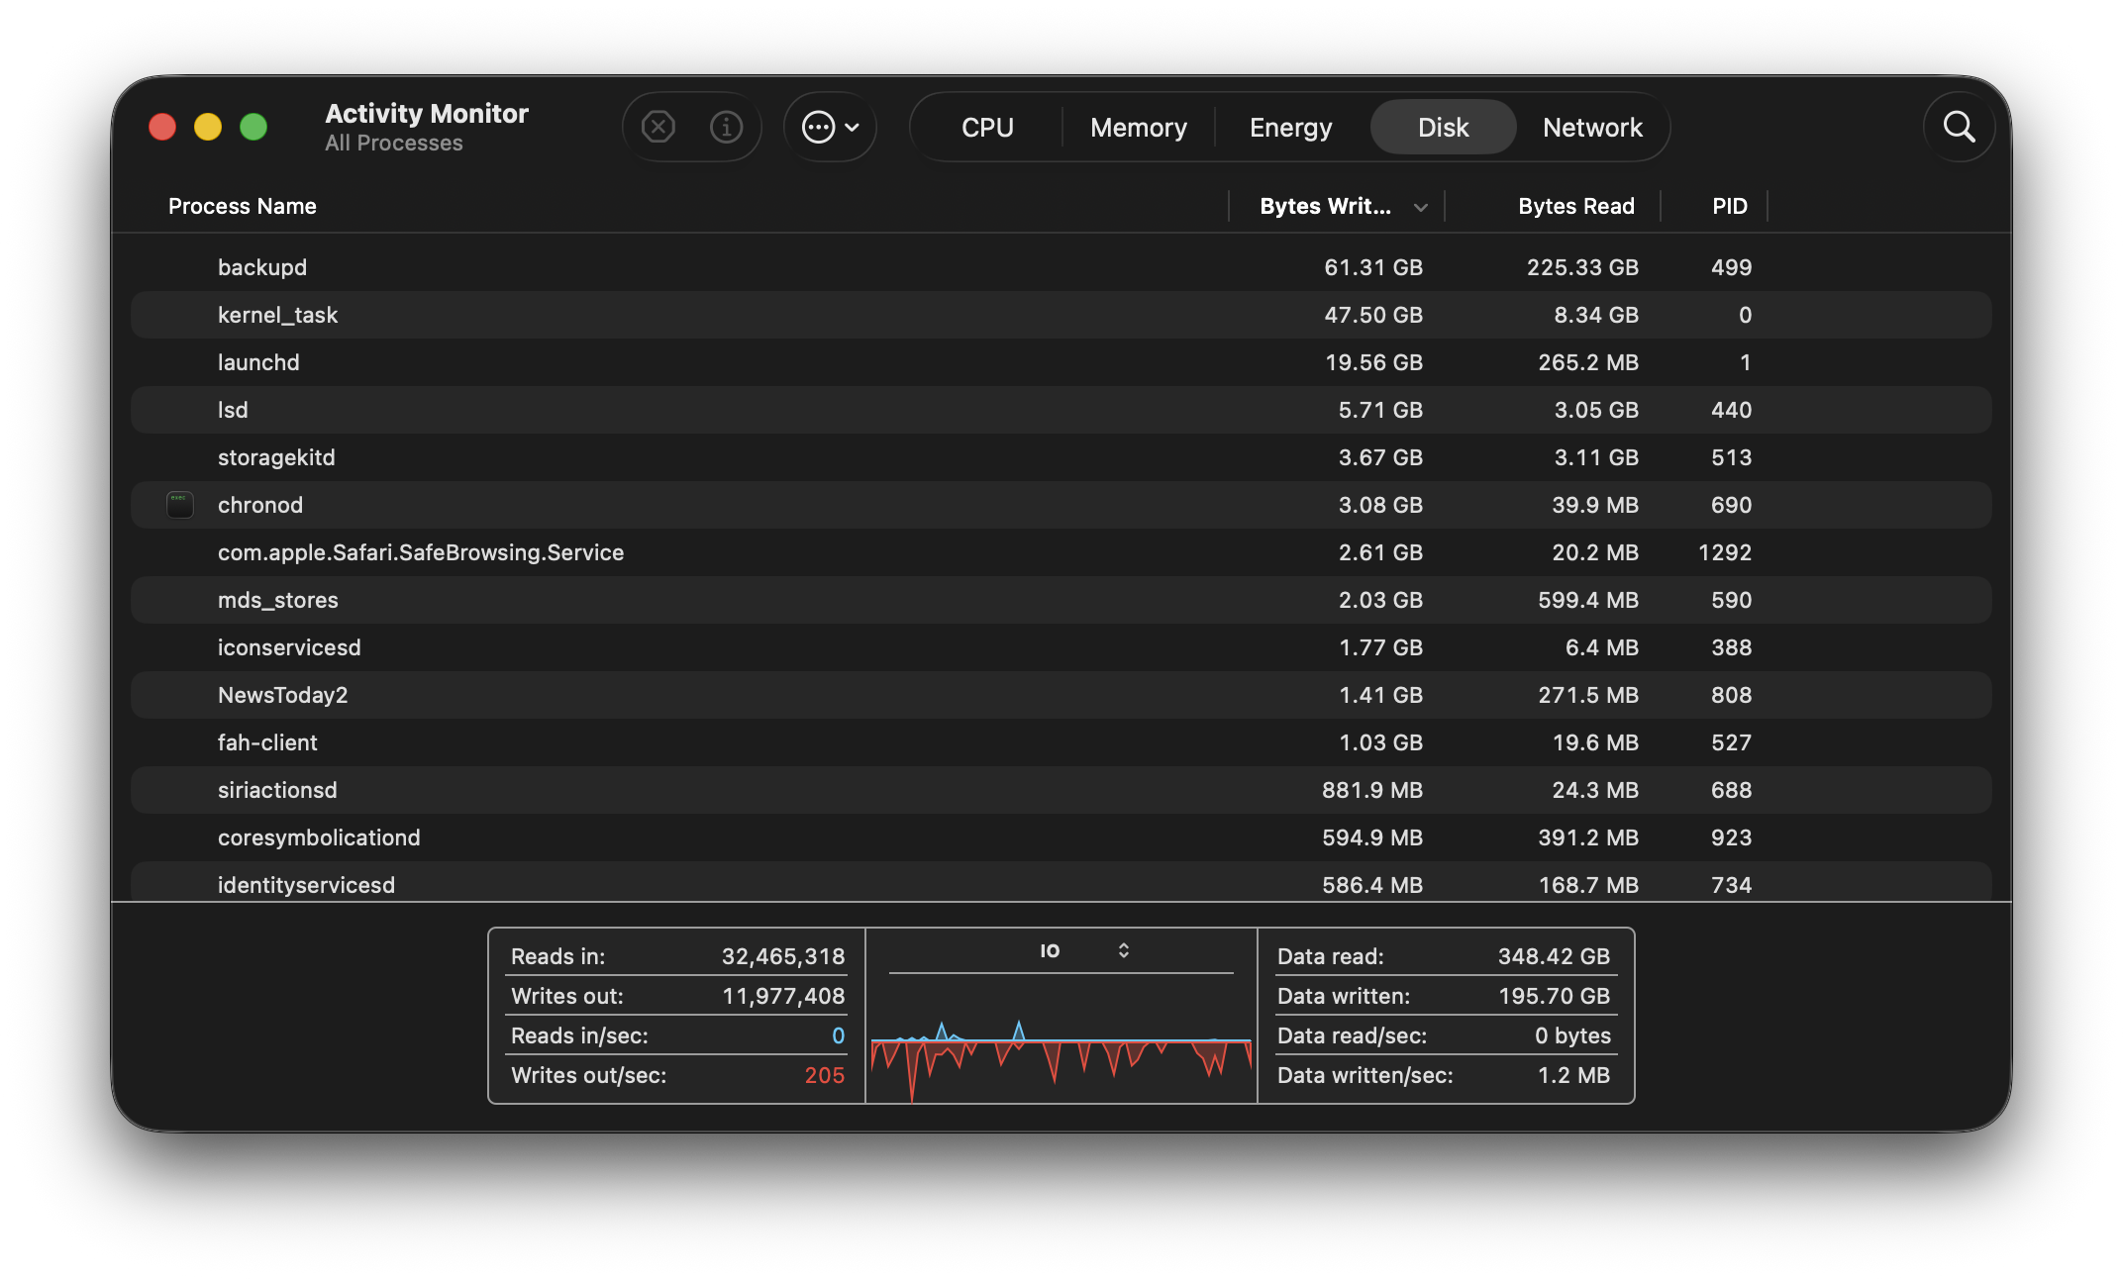This screenshot has height=1279, width=2123.
Task: Select the Disk tab
Action: pyautogui.click(x=1443, y=128)
